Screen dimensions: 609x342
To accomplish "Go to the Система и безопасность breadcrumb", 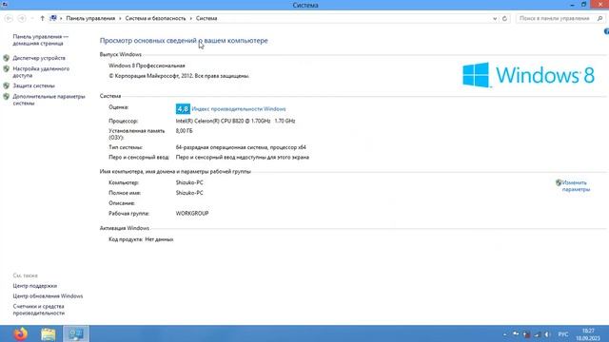I will (x=155, y=18).
